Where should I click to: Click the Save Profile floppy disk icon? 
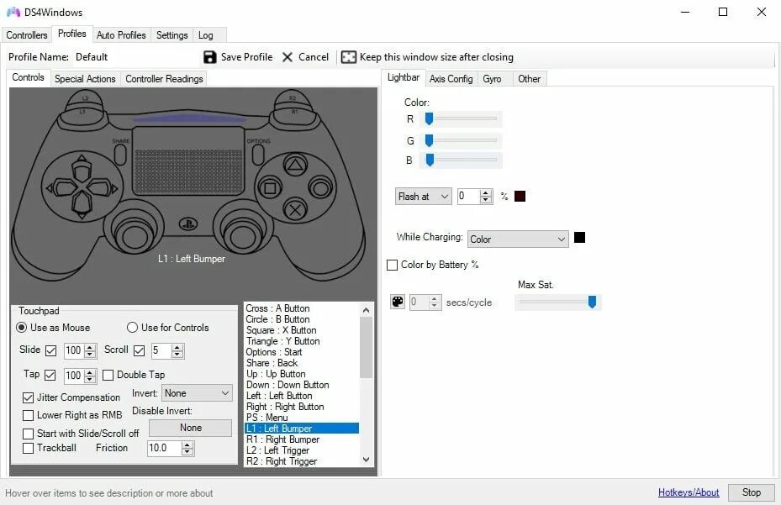click(x=209, y=57)
